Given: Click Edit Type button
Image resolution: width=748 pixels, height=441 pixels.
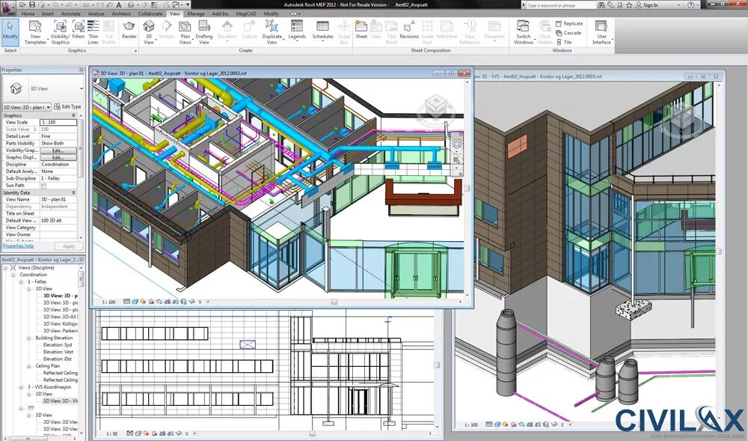Looking at the screenshot, I should [67, 107].
